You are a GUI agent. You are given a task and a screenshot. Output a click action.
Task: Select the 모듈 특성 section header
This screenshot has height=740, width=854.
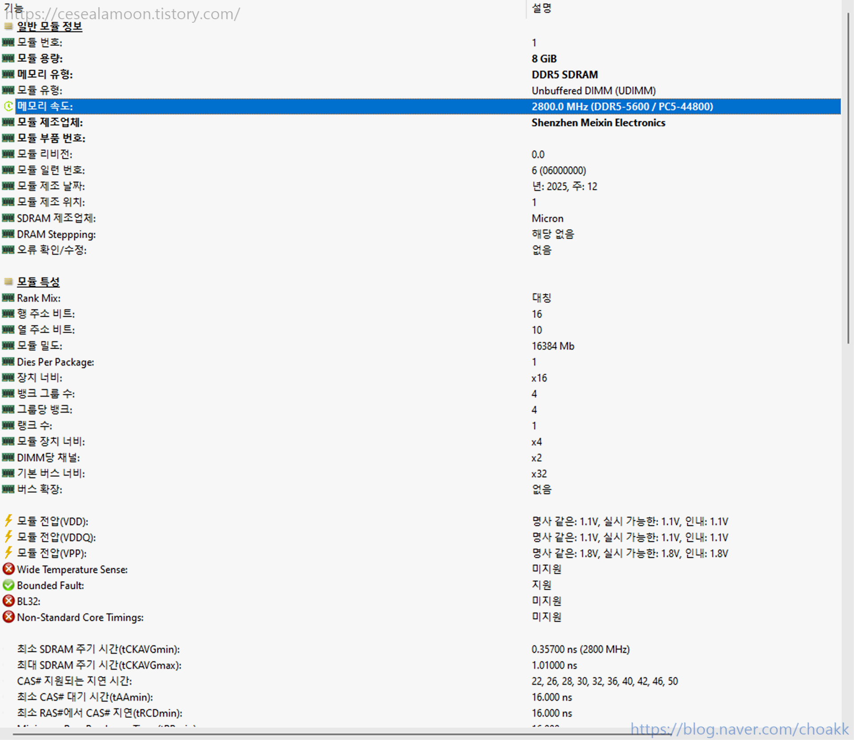coord(38,282)
